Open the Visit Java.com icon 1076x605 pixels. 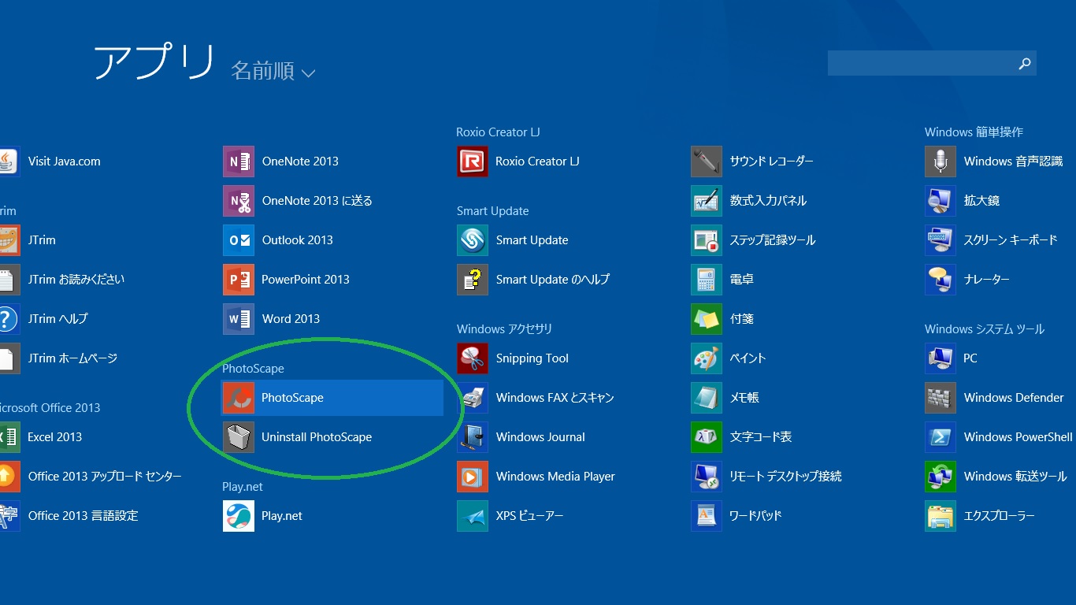coord(9,161)
